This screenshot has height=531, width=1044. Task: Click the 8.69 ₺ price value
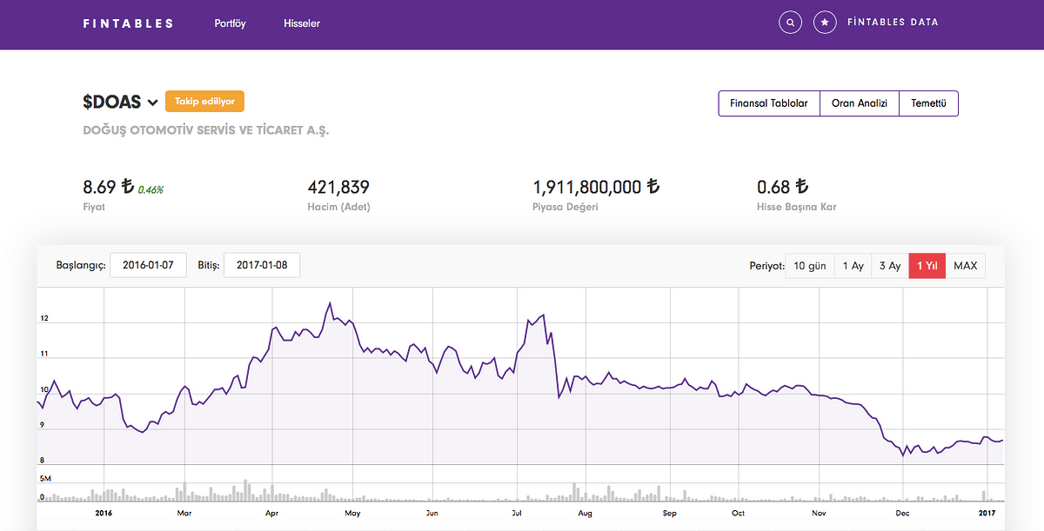pyautogui.click(x=108, y=187)
